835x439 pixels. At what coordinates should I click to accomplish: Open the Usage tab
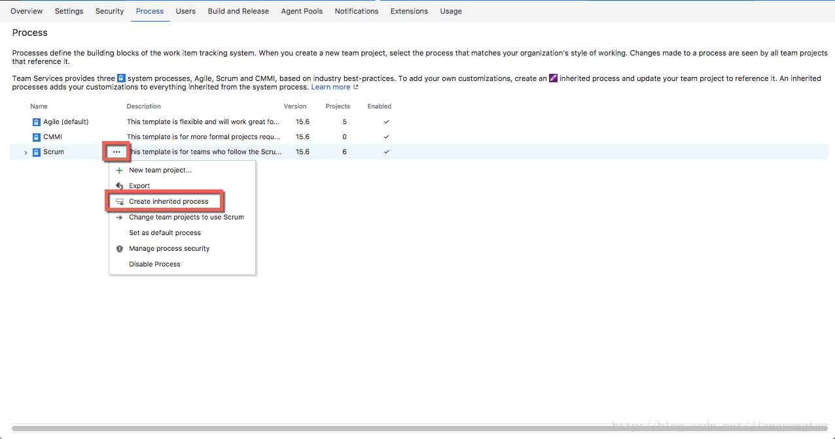pos(451,11)
